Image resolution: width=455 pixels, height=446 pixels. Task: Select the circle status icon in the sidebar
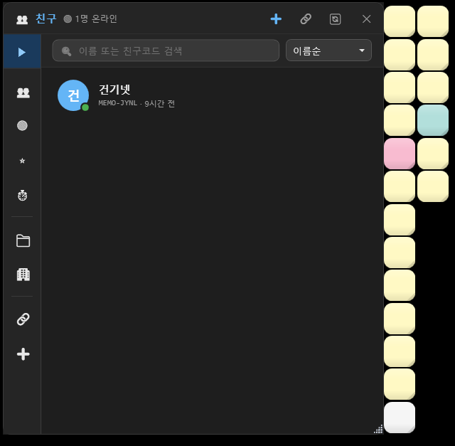pos(23,126)
